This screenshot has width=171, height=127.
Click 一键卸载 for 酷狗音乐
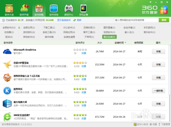[158, 91]
